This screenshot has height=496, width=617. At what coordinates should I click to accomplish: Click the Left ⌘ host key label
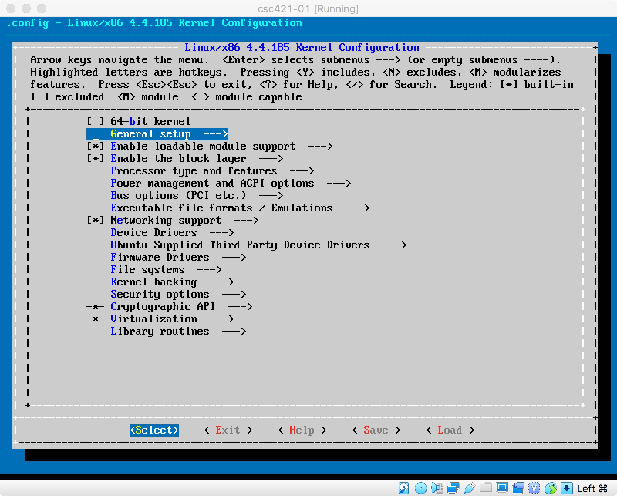[592, 488]
